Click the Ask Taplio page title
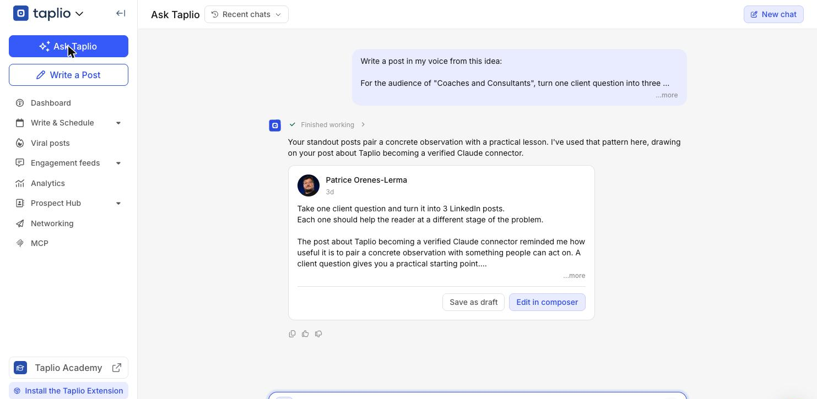 pos(175,14)
